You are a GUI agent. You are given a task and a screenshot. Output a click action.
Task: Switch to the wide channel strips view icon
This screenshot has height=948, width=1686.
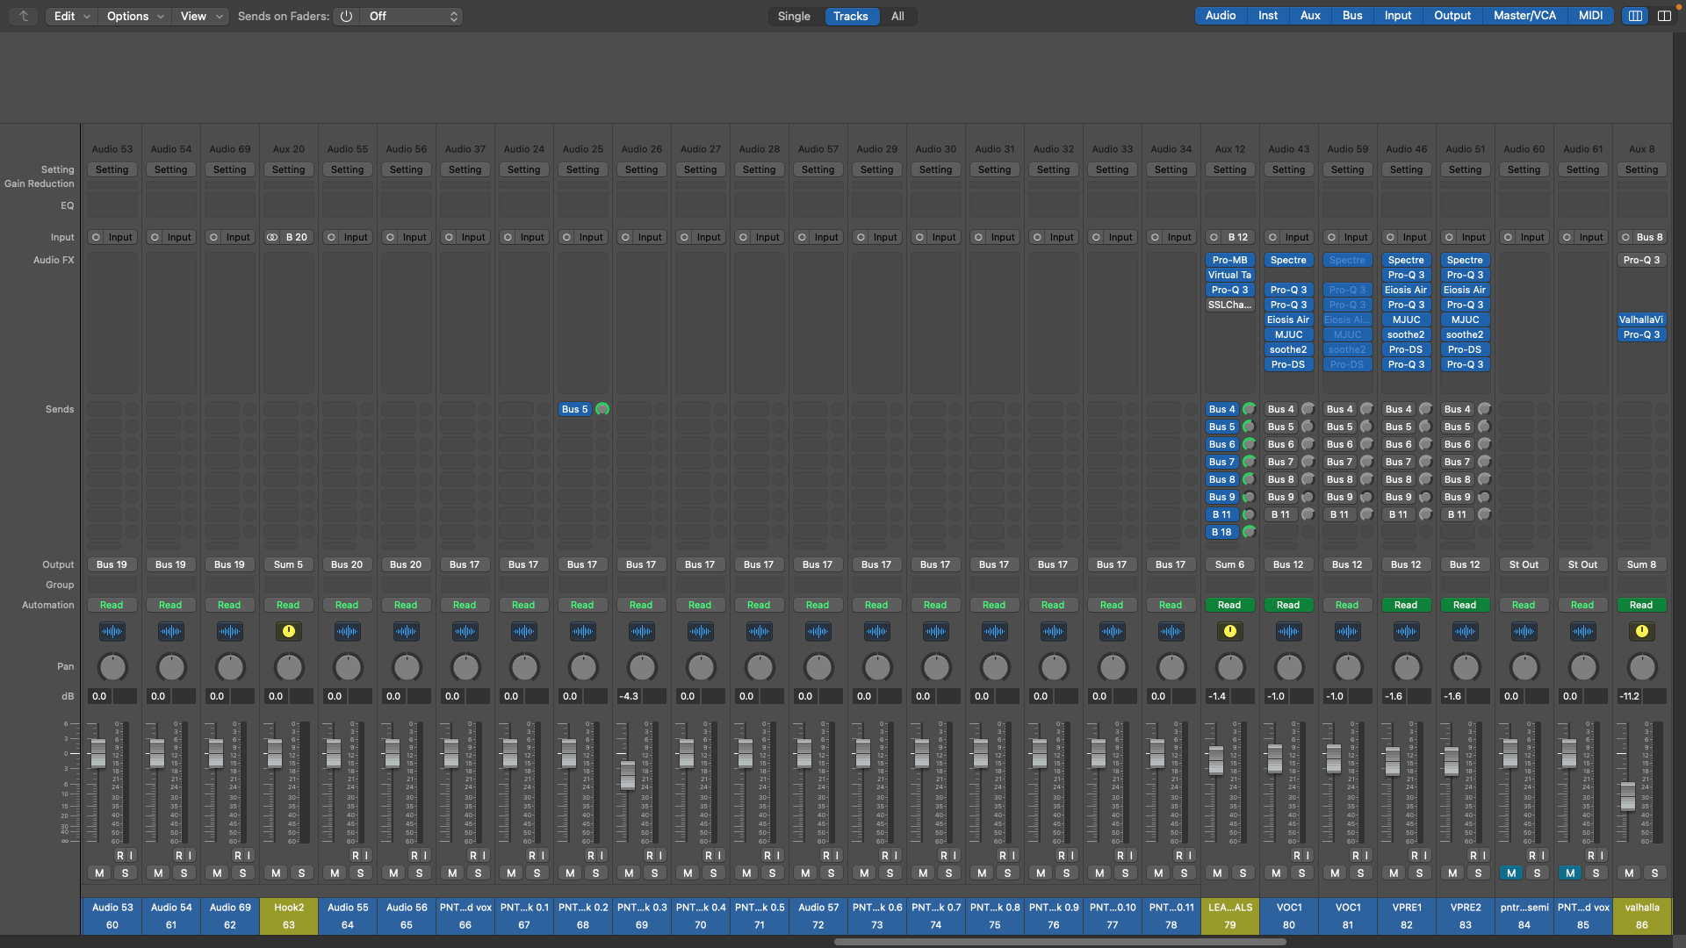point(1664,16)
